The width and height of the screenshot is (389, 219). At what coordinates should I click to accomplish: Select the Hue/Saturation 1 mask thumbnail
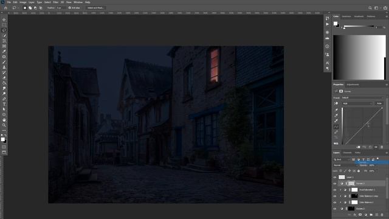[354, 190]
